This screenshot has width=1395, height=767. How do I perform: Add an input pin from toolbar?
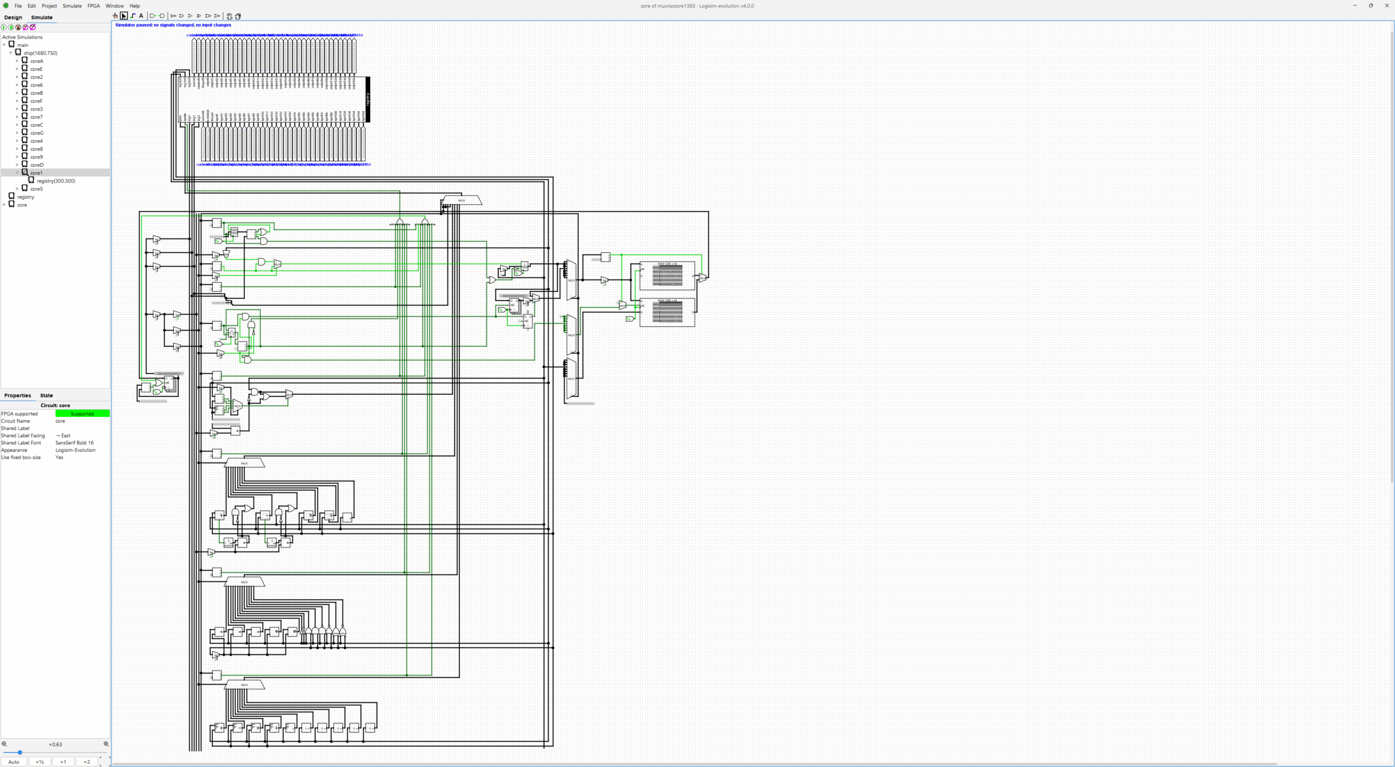[153, 16]
